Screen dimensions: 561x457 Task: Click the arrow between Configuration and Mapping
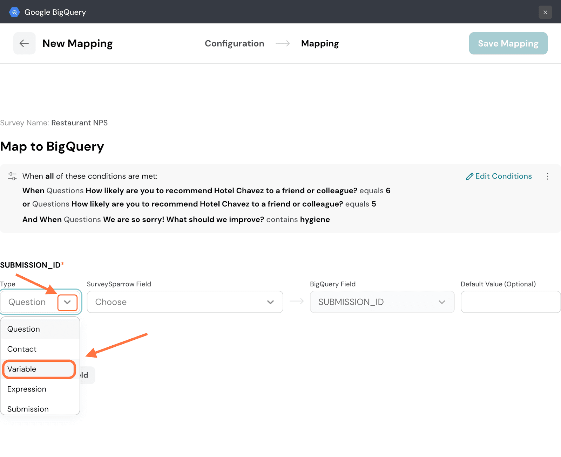(283, 43)
